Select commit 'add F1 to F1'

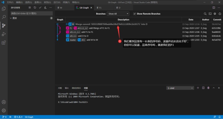pos(139,32)
